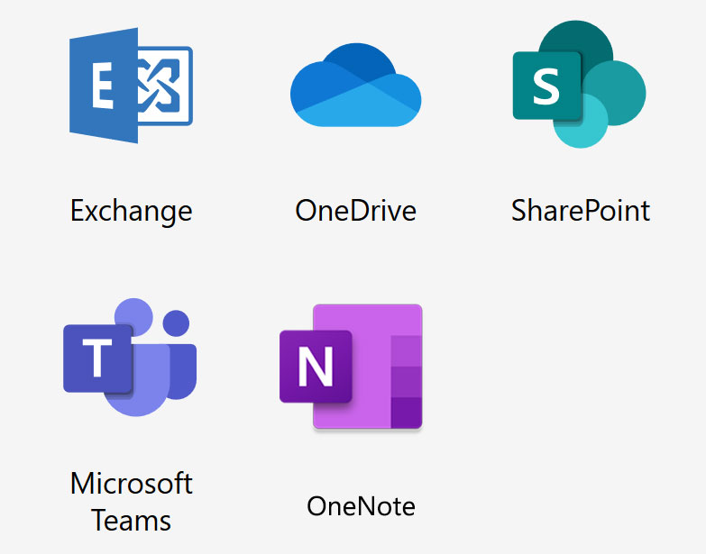Launch the SharePoint app icon

pos(579,85)
